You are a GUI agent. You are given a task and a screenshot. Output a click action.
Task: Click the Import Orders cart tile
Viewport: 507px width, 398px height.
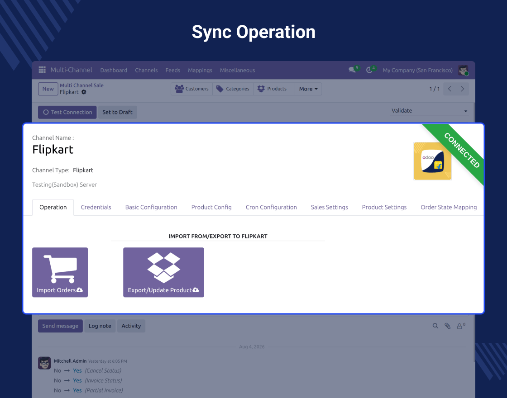pos(60,272)
